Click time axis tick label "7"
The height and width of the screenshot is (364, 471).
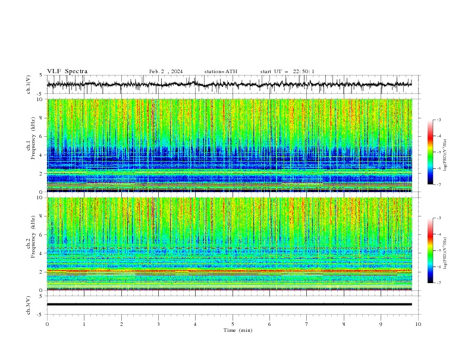pyautogui.click(x=307, y=324)
